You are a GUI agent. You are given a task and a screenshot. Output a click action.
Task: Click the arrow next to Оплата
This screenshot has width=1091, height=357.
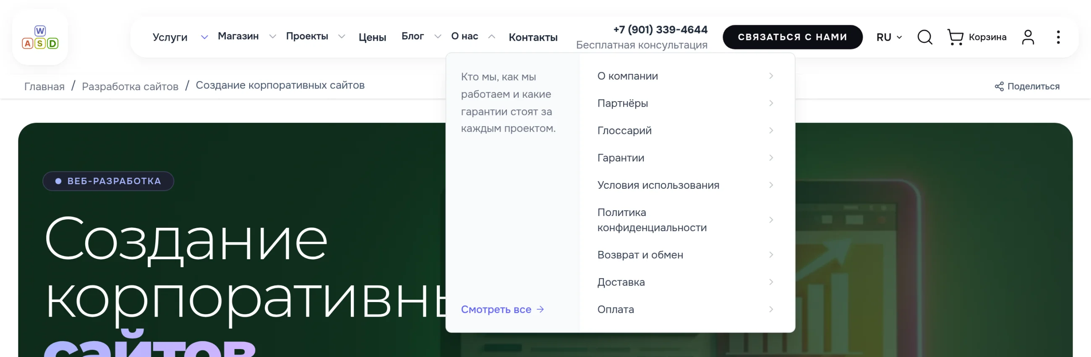771,309
